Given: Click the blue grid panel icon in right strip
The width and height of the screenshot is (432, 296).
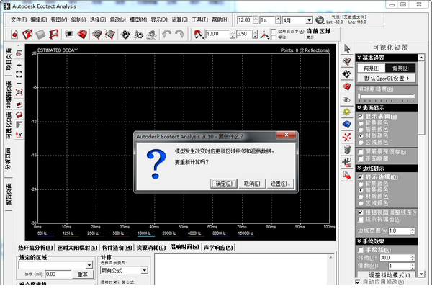Looking at the screenshot, I should (x=347, y=125).
